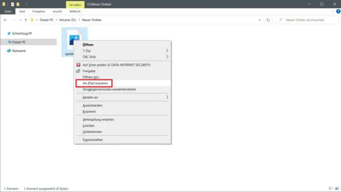Select the Verwalten contextual tab
This screenshot has width=341, height=192.
pyautogui.click(x=75, y=4)
